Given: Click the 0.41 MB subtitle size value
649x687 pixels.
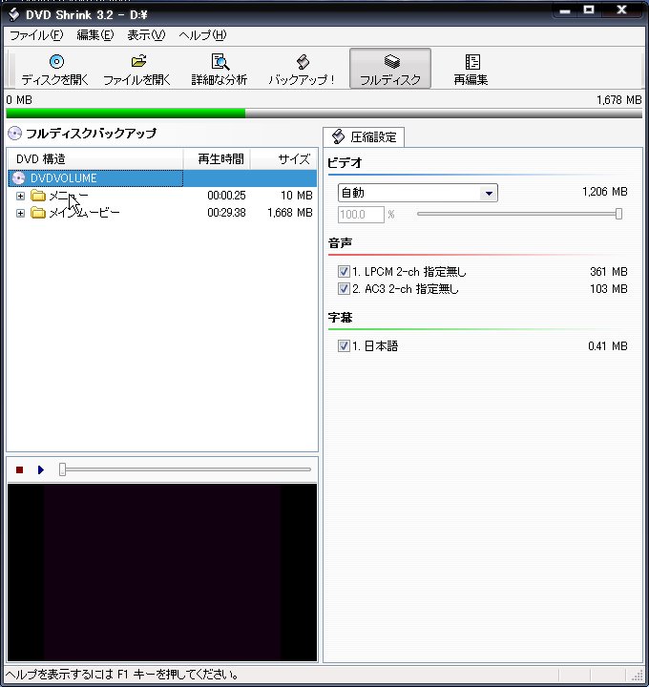Looking at the screenshot, I should 607,346.
